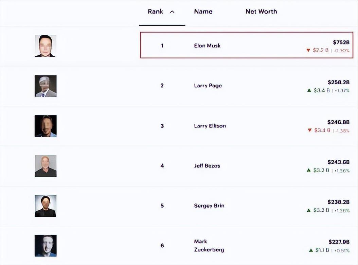Open Jeff Bezos's profile photo thumbnail
Viewport: 358px width, 265px height.
(46, 166)
